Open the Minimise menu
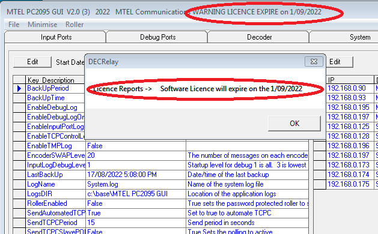The image size is (378, 234). 43,25
